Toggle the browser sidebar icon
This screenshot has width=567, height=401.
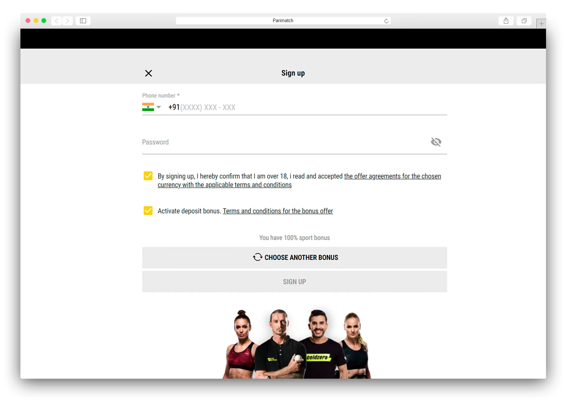pos(83,21)
